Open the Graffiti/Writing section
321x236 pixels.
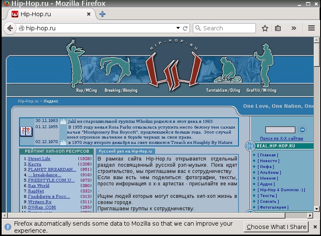click(261, 90)
